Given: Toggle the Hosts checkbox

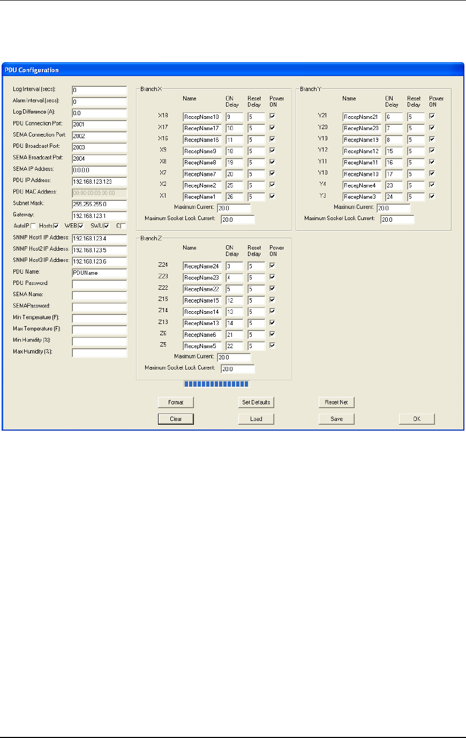Looking at the screenshot, I should [56, 226].
